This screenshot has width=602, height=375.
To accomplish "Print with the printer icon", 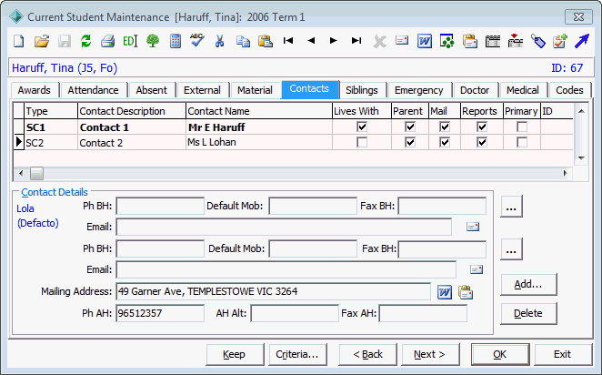I will click(108, 41).
